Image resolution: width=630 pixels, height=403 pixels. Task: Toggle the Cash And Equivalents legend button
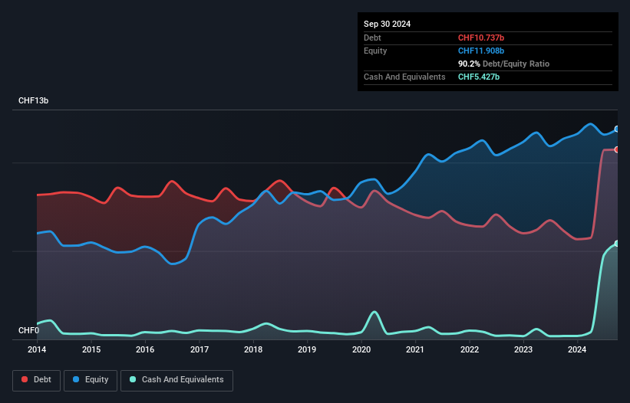pos(176,380)
